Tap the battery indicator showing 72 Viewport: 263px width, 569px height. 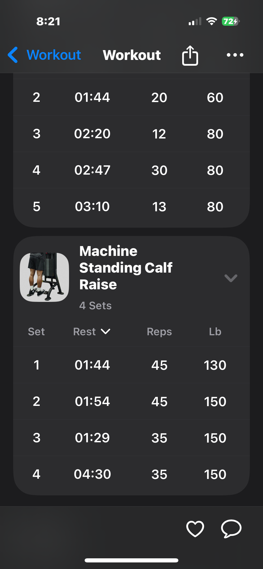pyautogui.click(x=230, y=21)
